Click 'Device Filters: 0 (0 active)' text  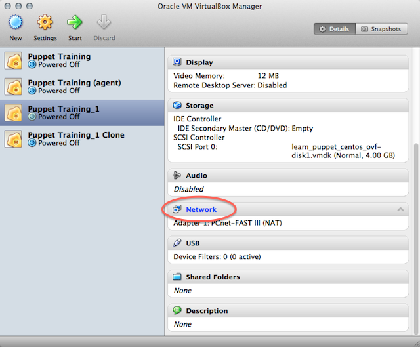(217, 256)
